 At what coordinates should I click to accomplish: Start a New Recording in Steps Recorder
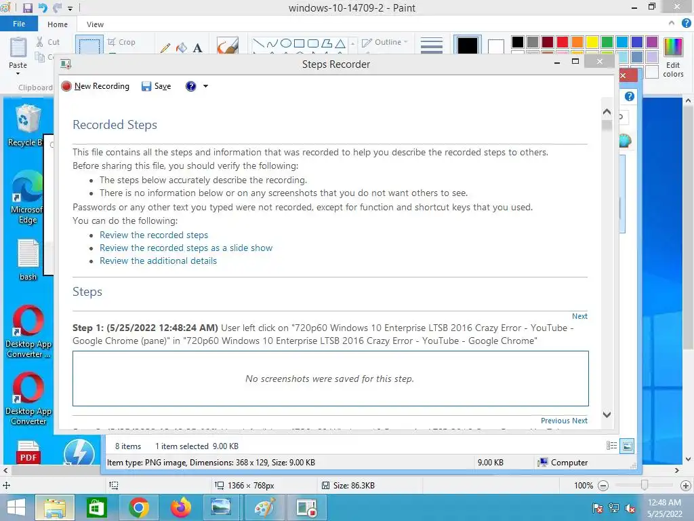96,86
